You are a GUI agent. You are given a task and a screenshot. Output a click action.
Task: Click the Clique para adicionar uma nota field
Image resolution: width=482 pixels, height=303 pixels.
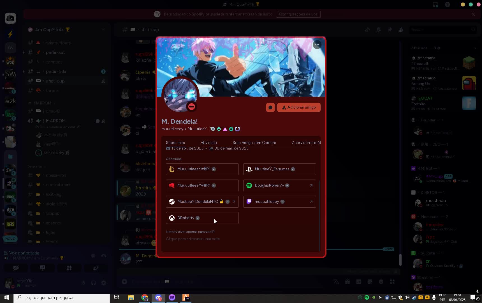click(193, 239)
